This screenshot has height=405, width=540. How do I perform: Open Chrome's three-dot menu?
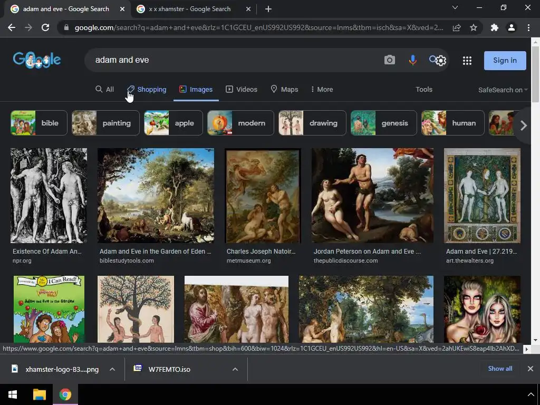click(528, 27)
